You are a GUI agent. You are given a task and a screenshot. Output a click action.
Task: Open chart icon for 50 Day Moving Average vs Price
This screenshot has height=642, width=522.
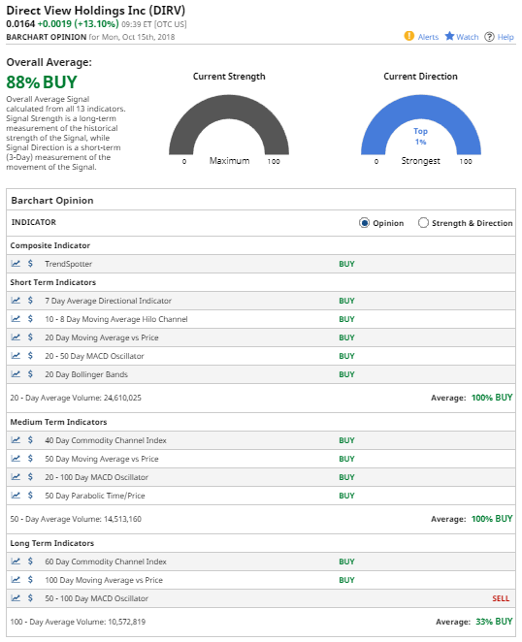pyautogui.click(x=16, y=458)
